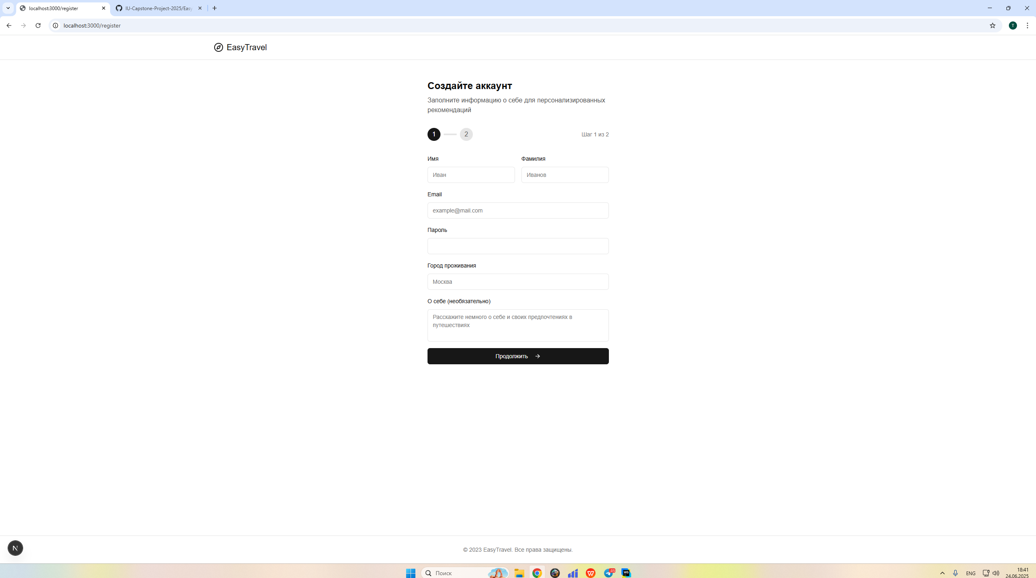Focus the Email input field
Viewport: 1036px width, 578px height.
[x=518, y=210]
